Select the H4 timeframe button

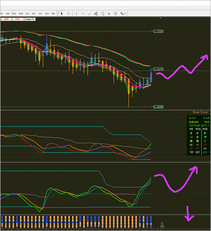[34, 14]
